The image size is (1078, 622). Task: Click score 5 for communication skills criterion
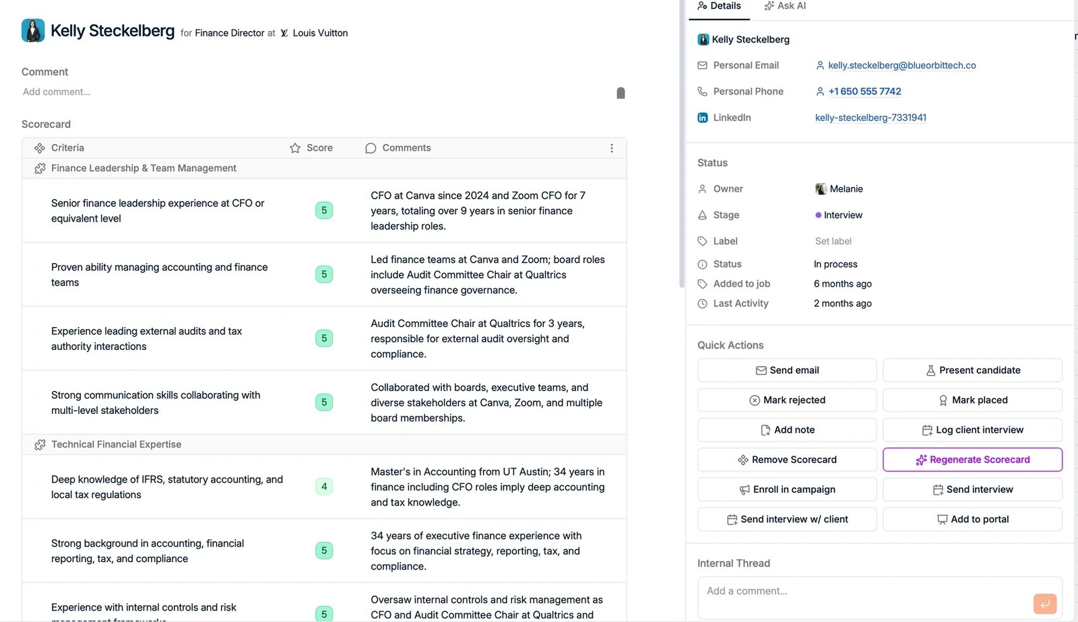tap(324, 403)
